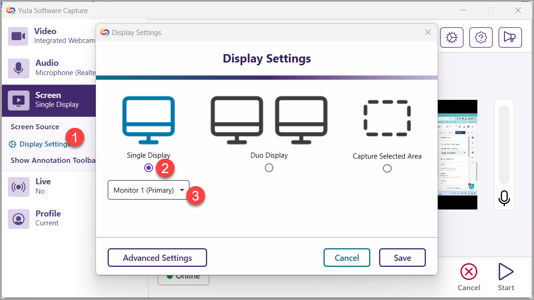Click the video camera icon
This screenshot has width=534, height=300.
pyautogui.click(x=18, y=36)
